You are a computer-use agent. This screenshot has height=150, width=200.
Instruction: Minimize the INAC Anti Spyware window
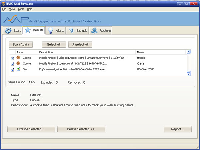[180, 4]
